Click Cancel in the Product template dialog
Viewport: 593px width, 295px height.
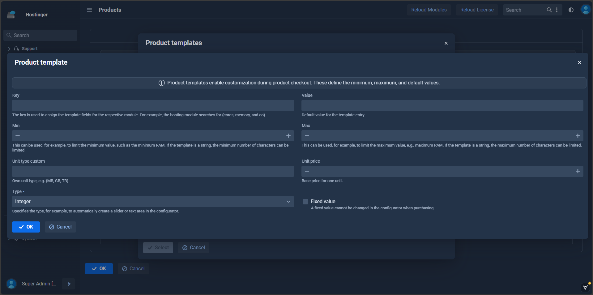click(60, 227)
